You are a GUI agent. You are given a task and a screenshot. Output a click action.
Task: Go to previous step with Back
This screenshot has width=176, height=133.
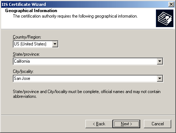99,124
